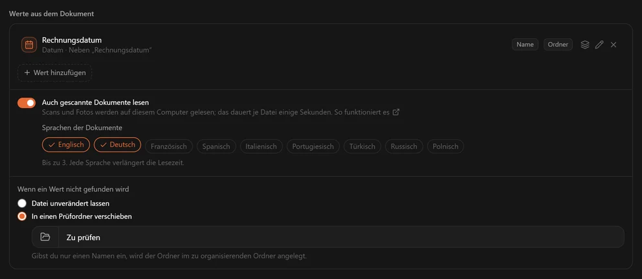The width and height of the screenshot is (642, 279).
Task: Select 'Datei unverändert lassen' radio option
Action: tap(22, 203)
